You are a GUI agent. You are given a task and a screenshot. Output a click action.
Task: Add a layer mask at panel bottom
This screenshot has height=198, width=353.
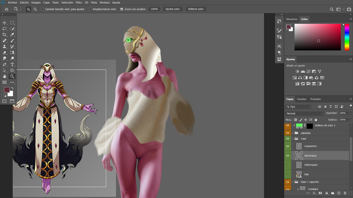(320, 193)
